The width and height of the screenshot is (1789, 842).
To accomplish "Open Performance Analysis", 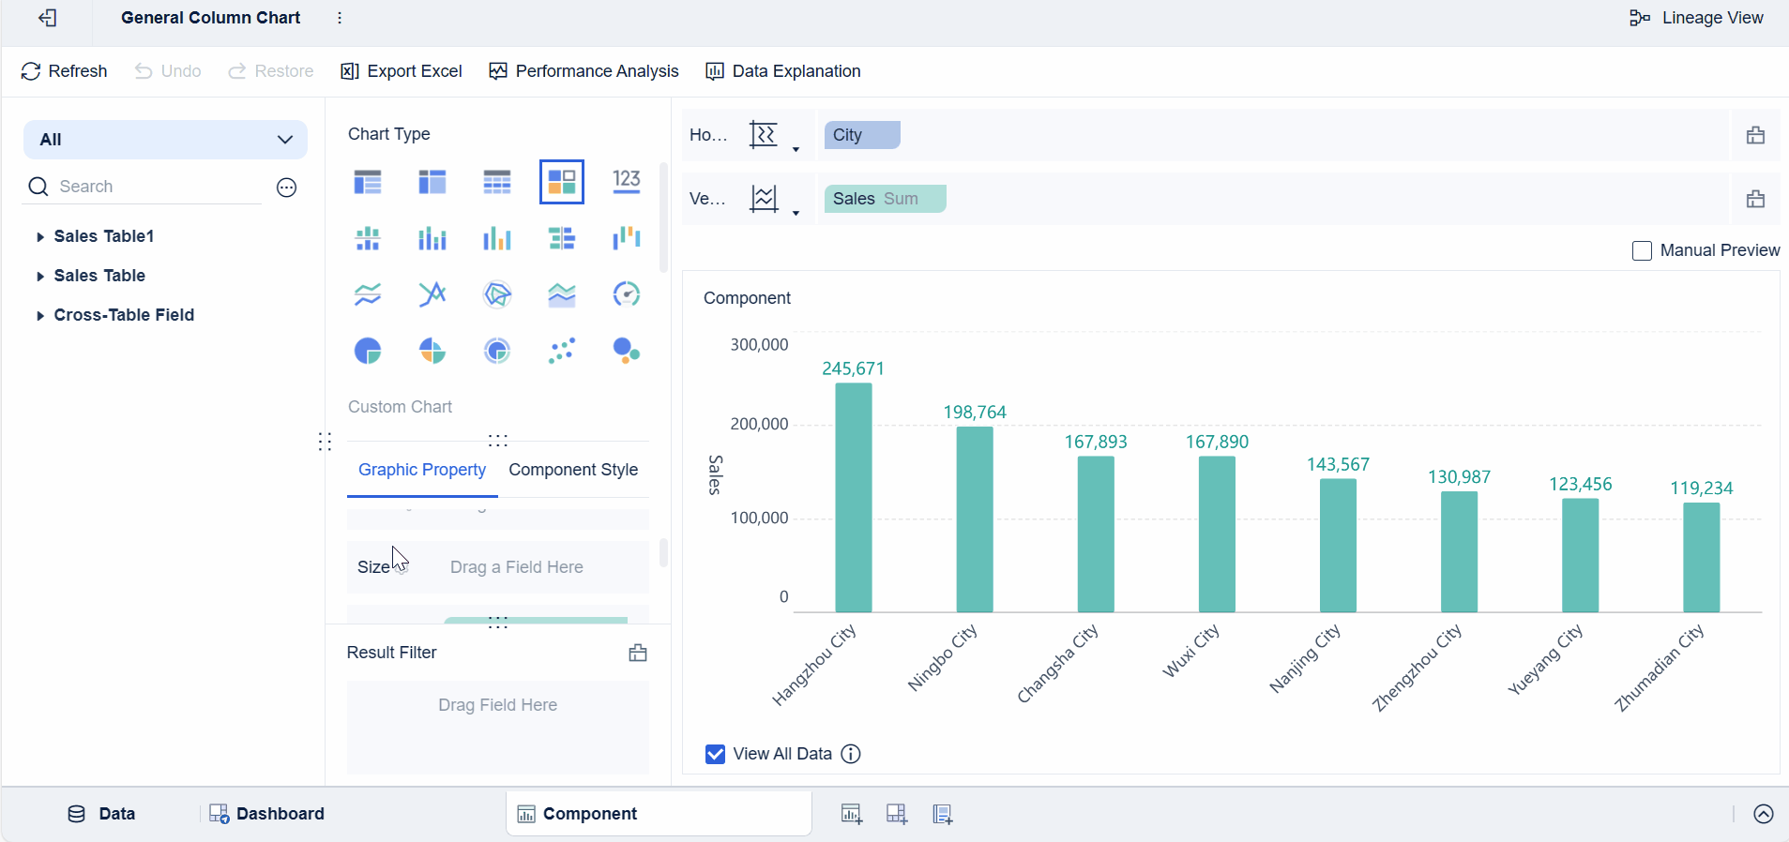I will coord(584,71).
